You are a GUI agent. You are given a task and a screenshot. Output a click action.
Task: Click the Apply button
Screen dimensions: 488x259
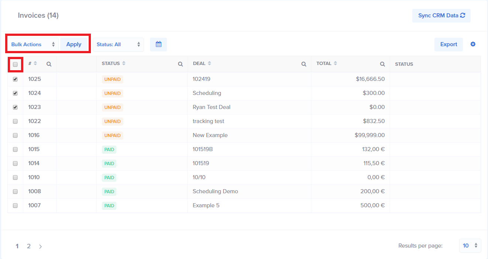(x=74, y=44)
